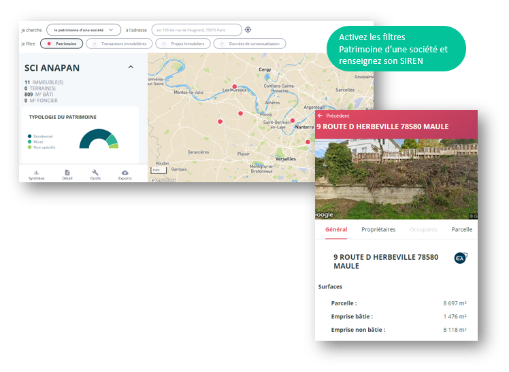Click the SCI ANAPAN title
509x372 pixels.
[x=52, y=68]
